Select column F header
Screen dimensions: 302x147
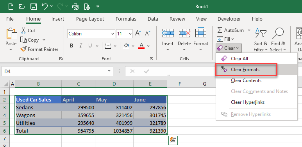pyautogui.click(x=179, y=84)
